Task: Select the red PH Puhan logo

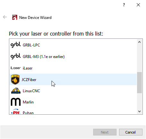Action: (16, 111)
